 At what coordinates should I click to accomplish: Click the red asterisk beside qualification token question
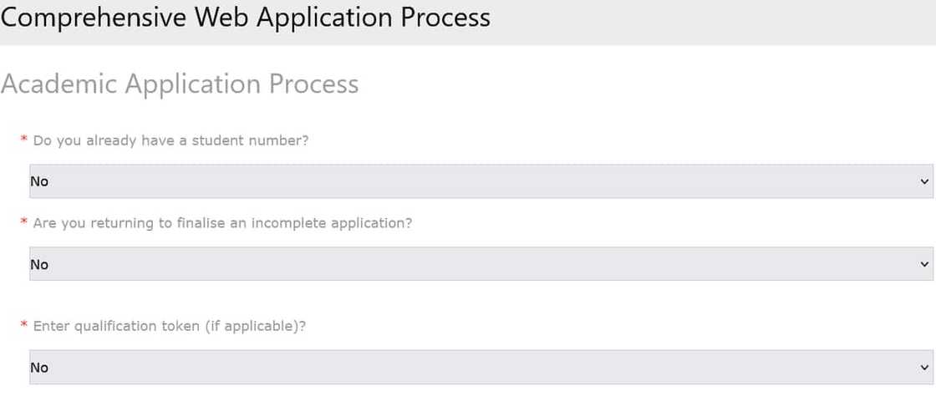point(23,327)
